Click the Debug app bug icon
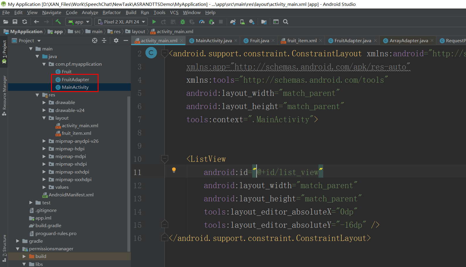Viewport: 466px width, 267px height. click(183, 22)
